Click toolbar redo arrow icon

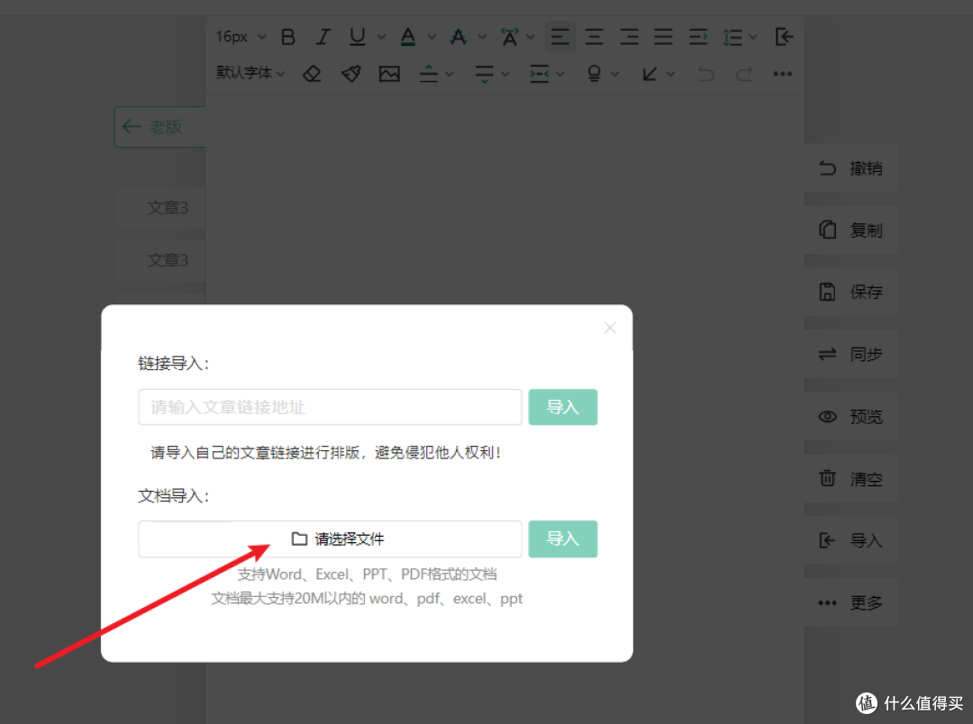(x=744, y=74)
